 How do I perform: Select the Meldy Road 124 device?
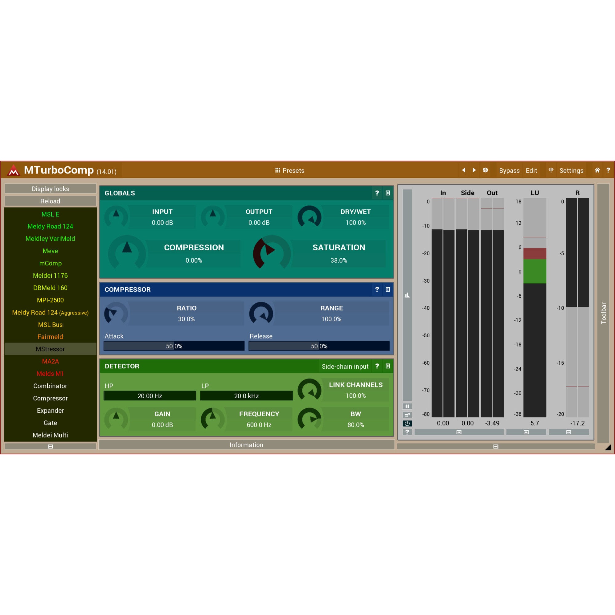tap(50, 226)
